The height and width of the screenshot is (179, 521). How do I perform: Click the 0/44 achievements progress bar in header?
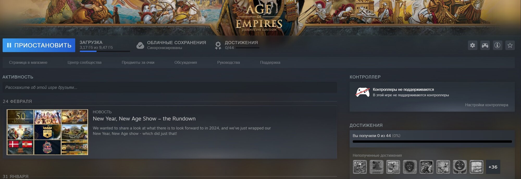(x=247, y=48)
